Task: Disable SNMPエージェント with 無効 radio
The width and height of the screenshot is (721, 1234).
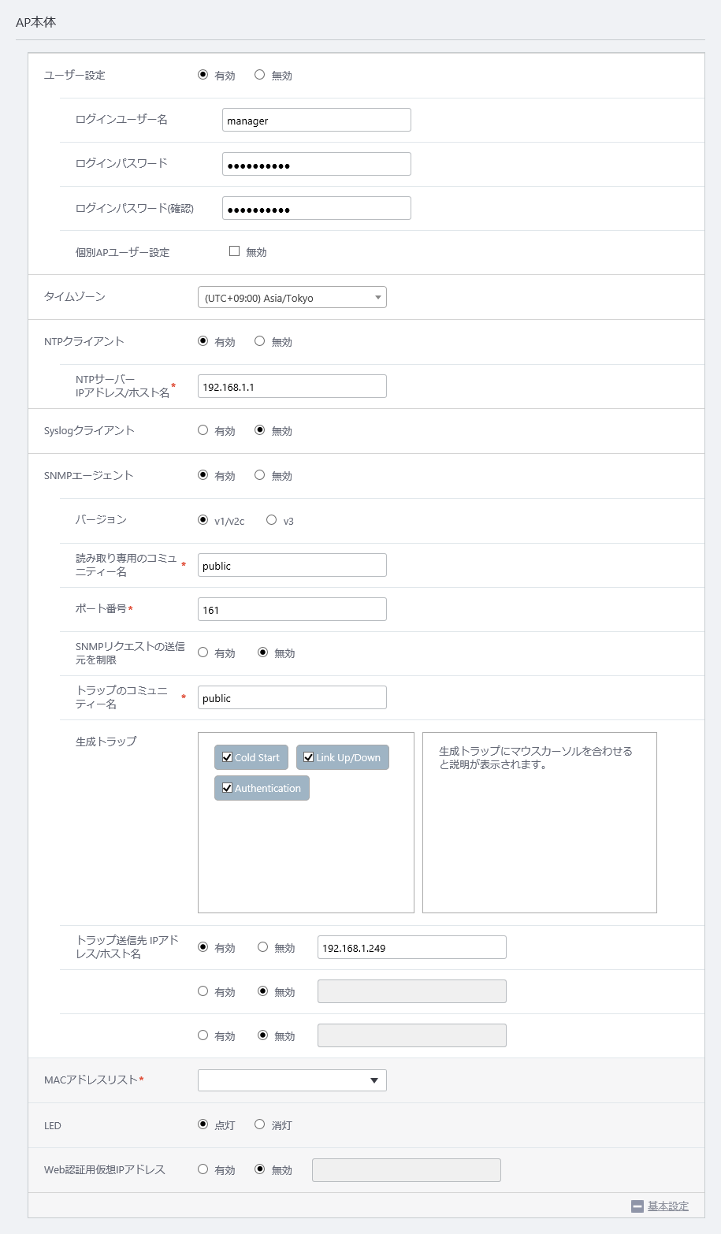Action: click(259, 475)
